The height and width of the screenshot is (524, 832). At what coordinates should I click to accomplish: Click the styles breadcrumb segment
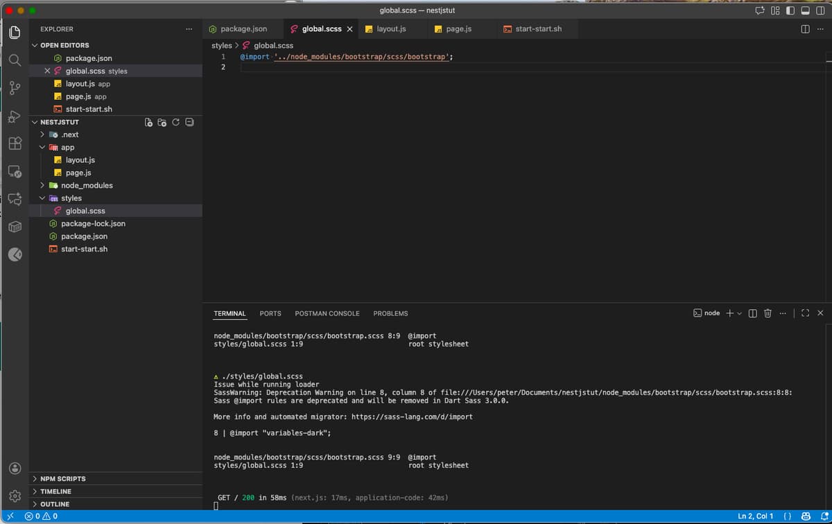click(x=221, y=45)
